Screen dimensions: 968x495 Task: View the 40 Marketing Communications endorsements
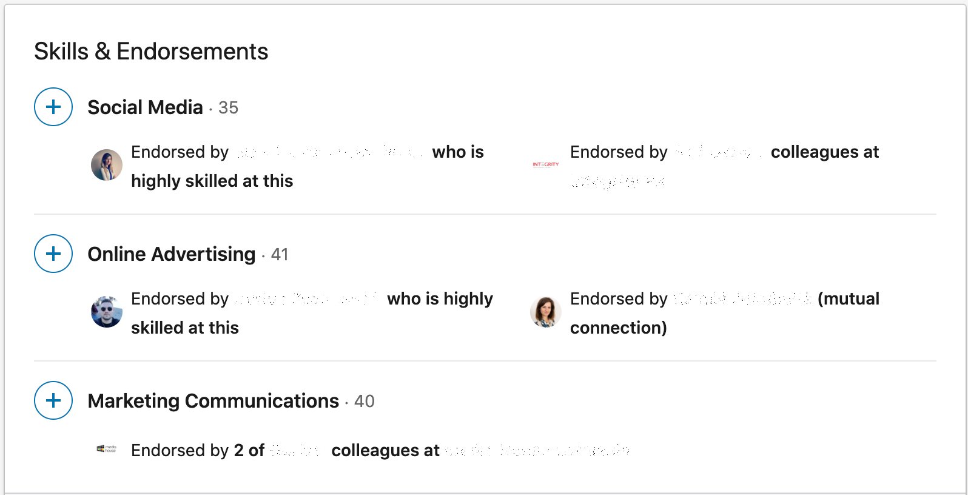pos(365,402)
